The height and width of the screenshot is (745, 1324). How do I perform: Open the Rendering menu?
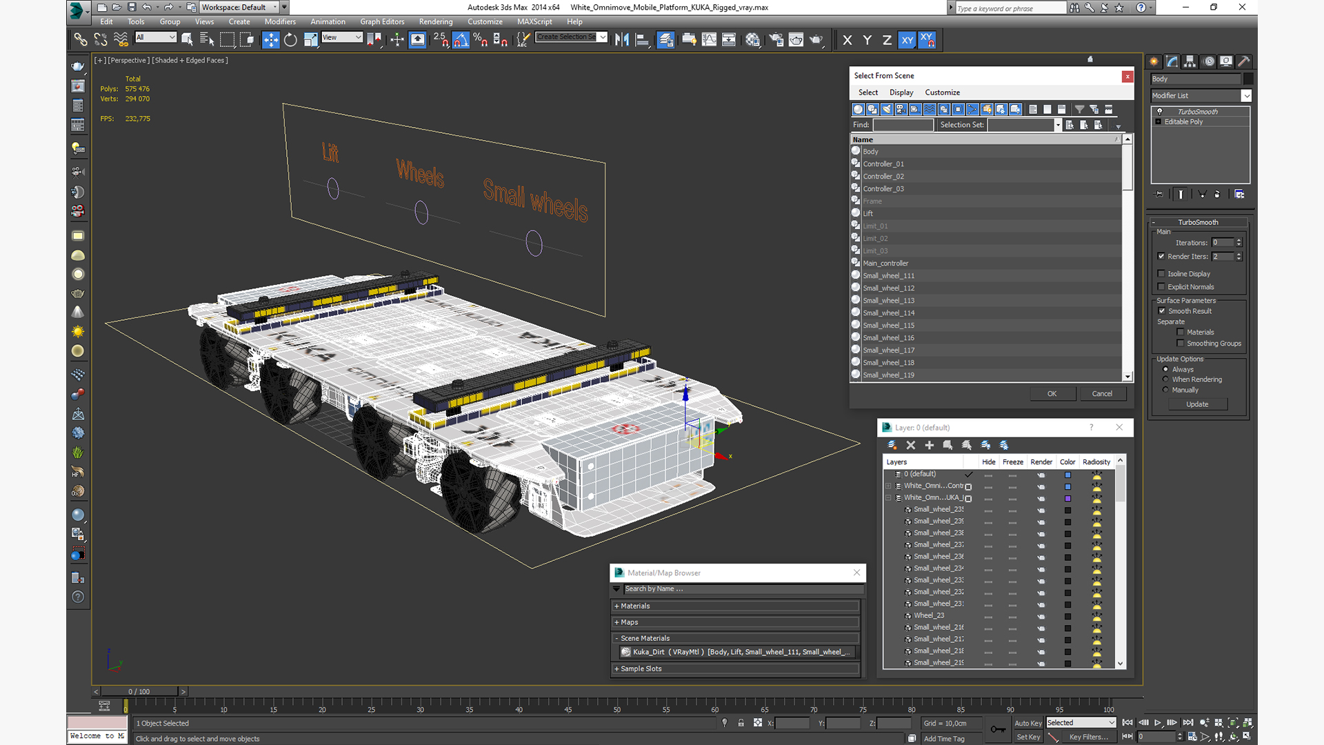[x=436, y=22]
